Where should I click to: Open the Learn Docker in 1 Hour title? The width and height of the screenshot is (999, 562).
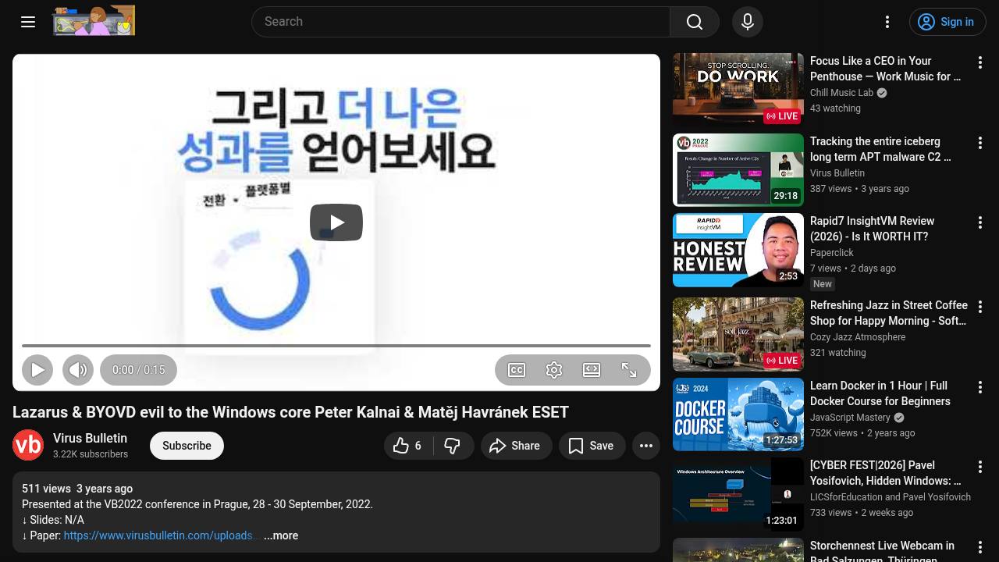click(880, 393)
